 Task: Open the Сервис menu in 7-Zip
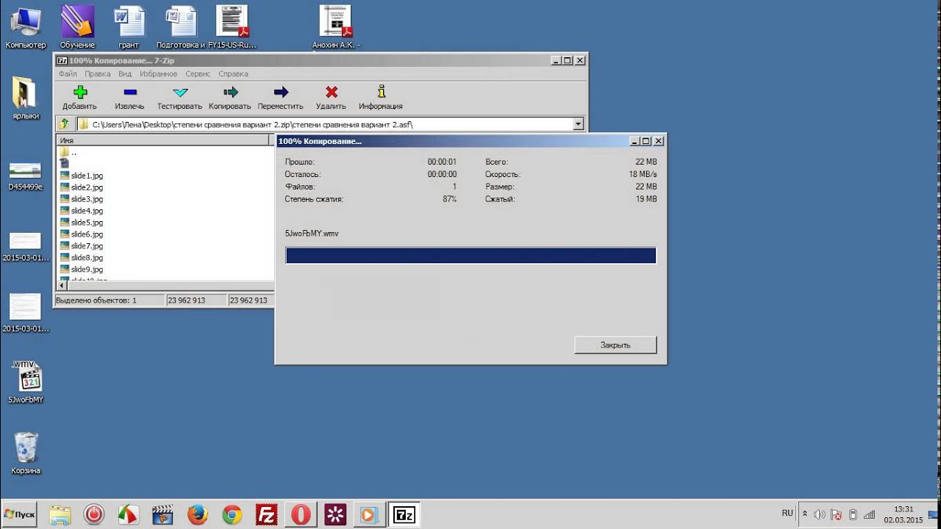coord(198,73)
